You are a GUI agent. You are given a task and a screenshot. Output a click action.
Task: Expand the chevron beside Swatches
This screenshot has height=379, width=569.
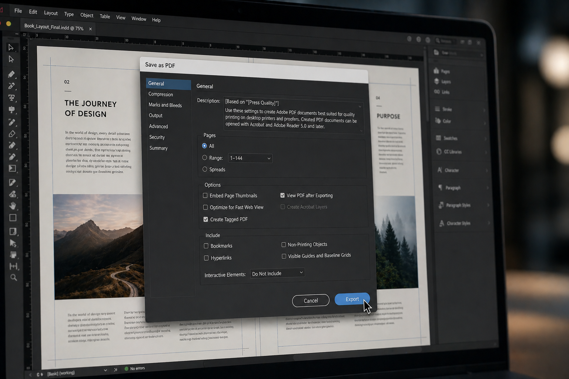[x=486, y=139]
